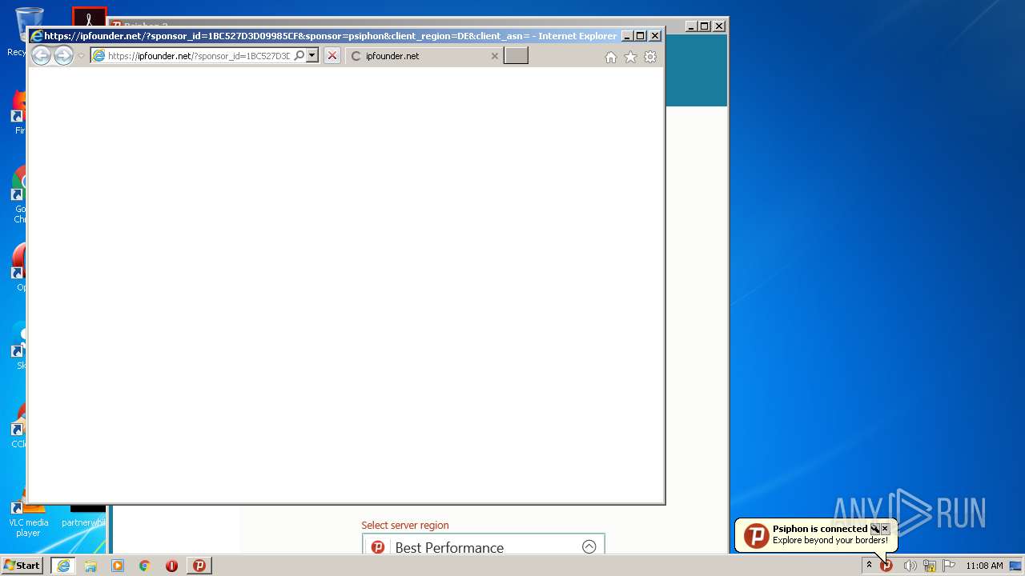Click the Internet Explorer forward arrow
The image size is (1025, 576).
click(x=63, y=55)
